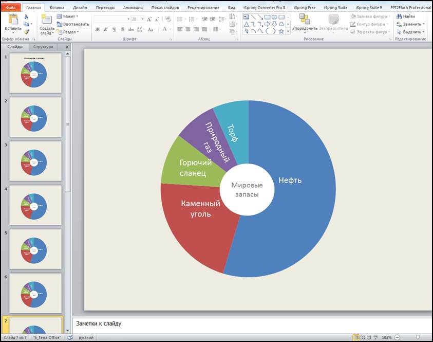Click the Упорядочить arrange icon
The image size is (433, 342).
click(305, 20)
